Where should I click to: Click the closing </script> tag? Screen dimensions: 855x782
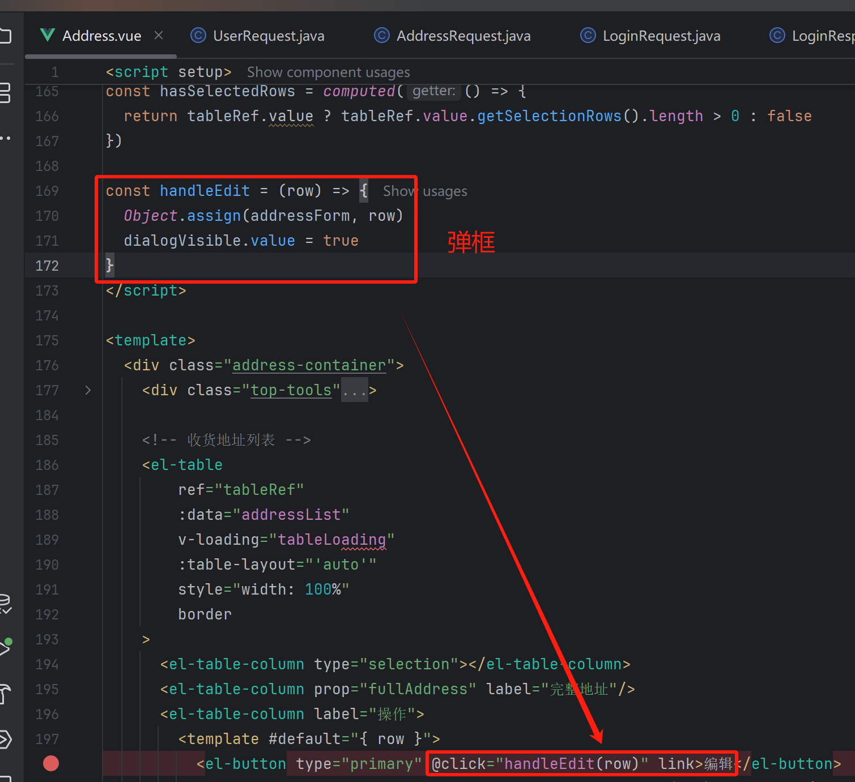(x=146, y=290)
